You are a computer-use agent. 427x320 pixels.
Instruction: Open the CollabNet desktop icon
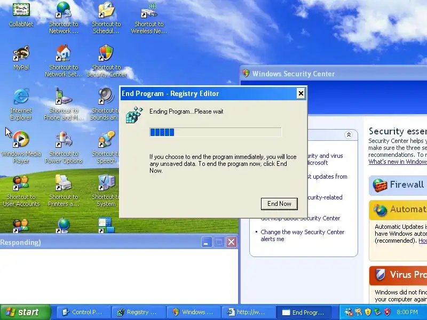click(x=21, y=15)
